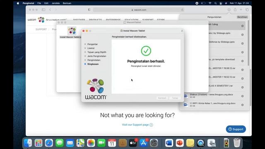Open Control Center in the menu bar
Image resolution: width=265 pixels, height=149 pixels.
[221, 3]
